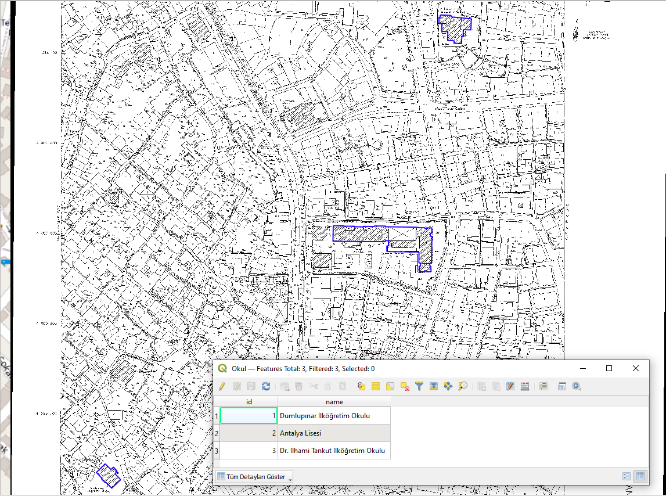The width and height of the screenshot is (666, 496).
Task: Open the Actions icon in the attribute toolbar
Action: 577,386
